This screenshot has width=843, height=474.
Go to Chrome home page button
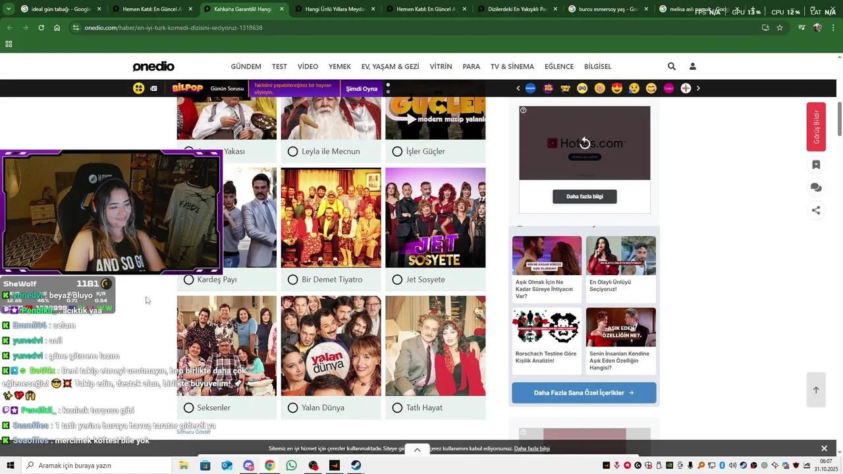coord(57,28)
